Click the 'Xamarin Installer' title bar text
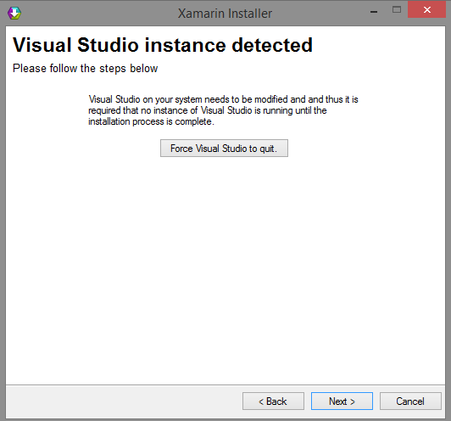Viewport: 451px width, 421px height. (x=225, y=14)
